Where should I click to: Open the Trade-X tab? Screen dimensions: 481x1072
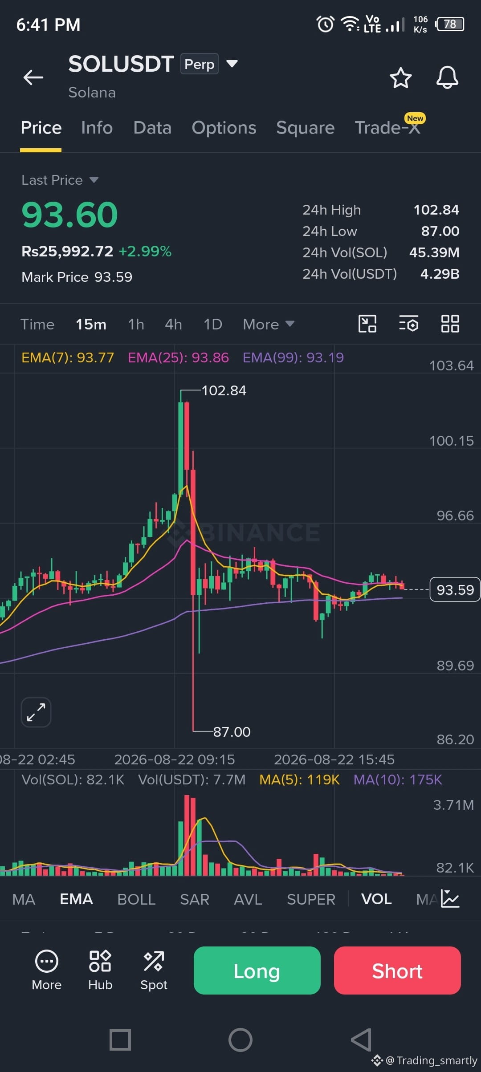[x=387, y=128]
